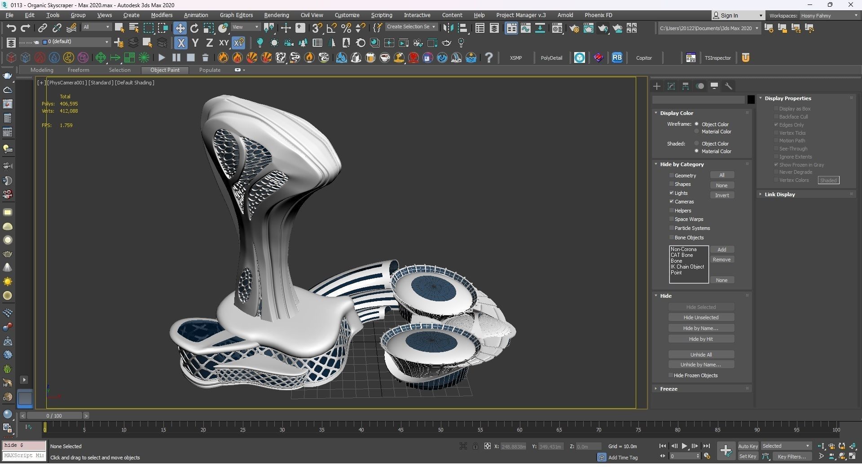Open the Create tab in command panel

tap(657, 86)
